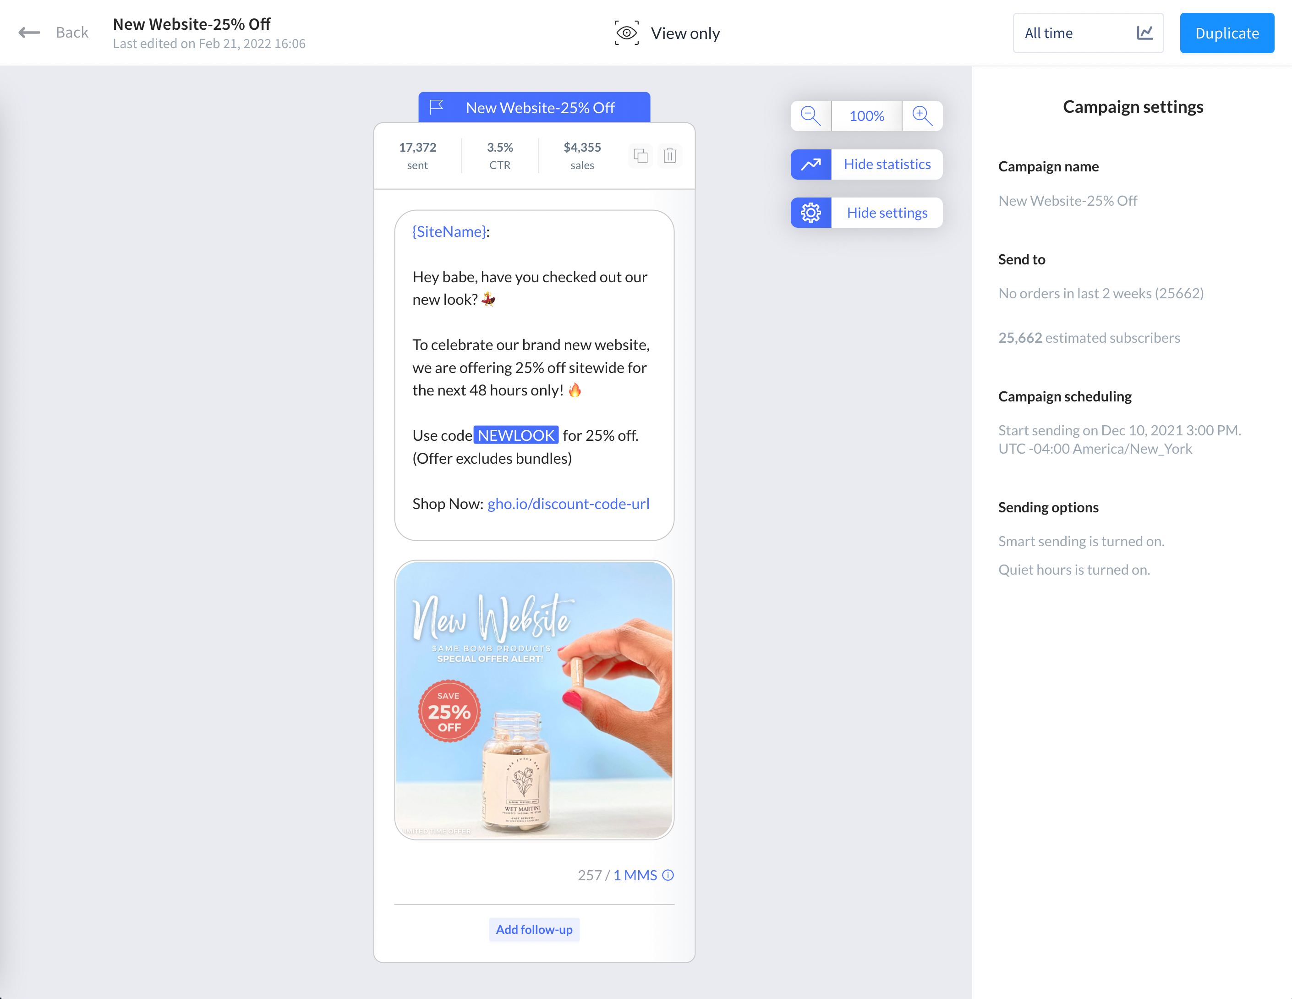Image resolution: width=1292 pixels, height=999 pixels.
Task: Click the Back label
Action: click(71, 33)
